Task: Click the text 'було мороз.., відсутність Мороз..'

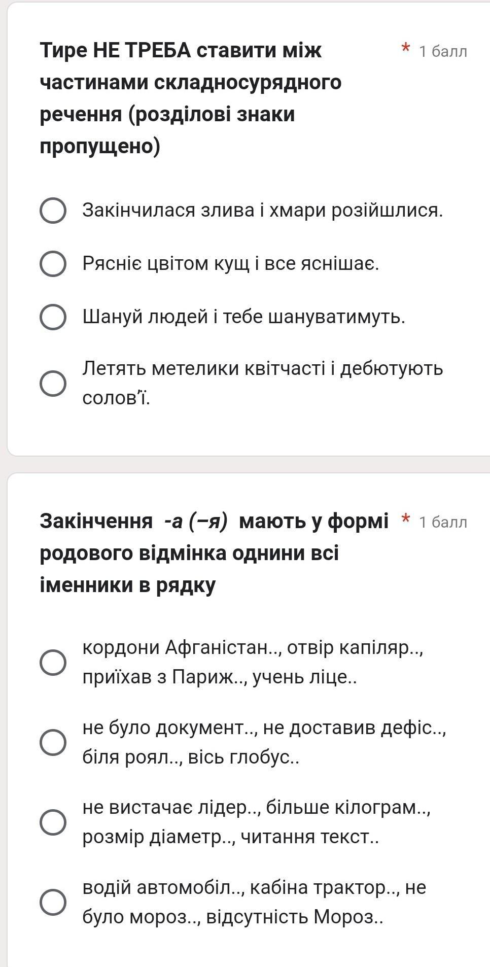Action: point(233,917)
